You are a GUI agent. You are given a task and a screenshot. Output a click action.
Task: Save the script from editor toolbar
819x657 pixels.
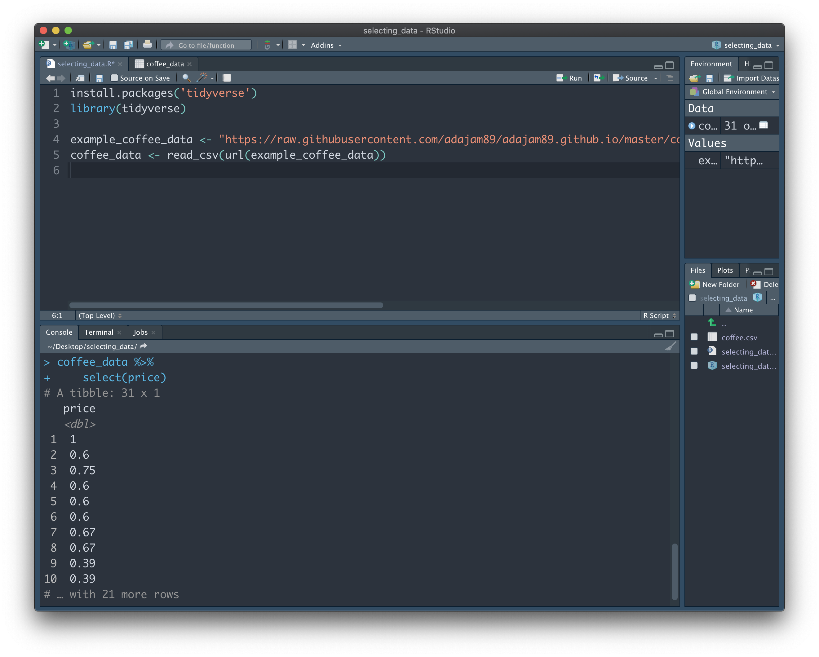point(99,78)
